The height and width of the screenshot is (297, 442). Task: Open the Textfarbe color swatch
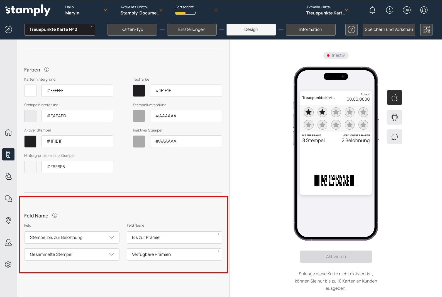[x=139, y=91]
